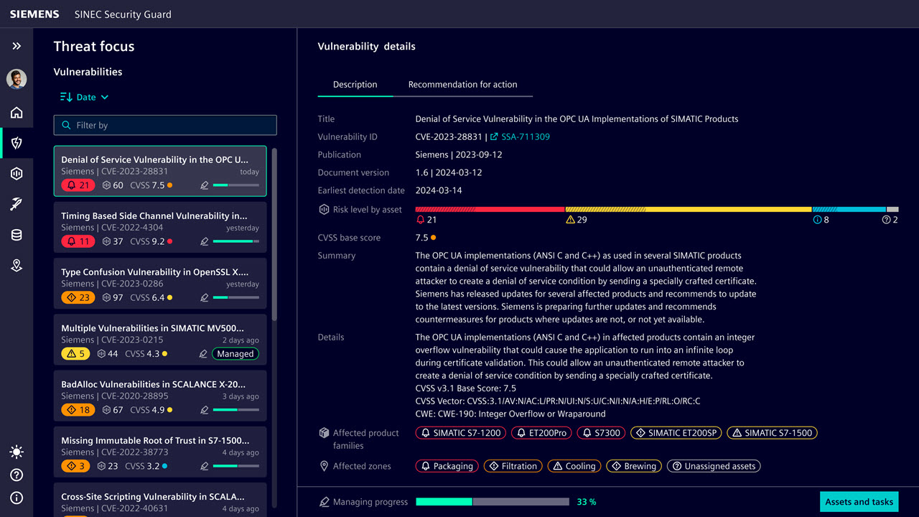Select Timing Based Side Channel Vulnerability card
The image size is (919, 517).
(160, 227)
